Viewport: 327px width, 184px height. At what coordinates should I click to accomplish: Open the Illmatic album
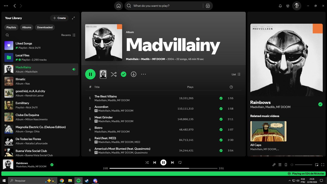coord(41,81)
